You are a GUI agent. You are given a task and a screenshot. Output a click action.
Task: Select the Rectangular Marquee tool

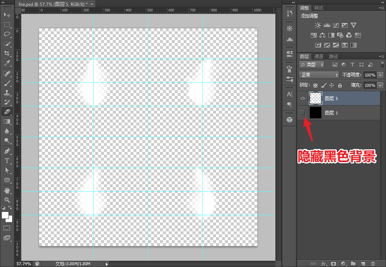coord(7,25)
